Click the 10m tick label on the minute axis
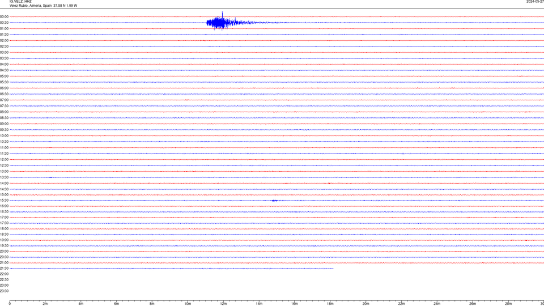The width and height of the screenshot is (544, 306). tap(188, 304)
